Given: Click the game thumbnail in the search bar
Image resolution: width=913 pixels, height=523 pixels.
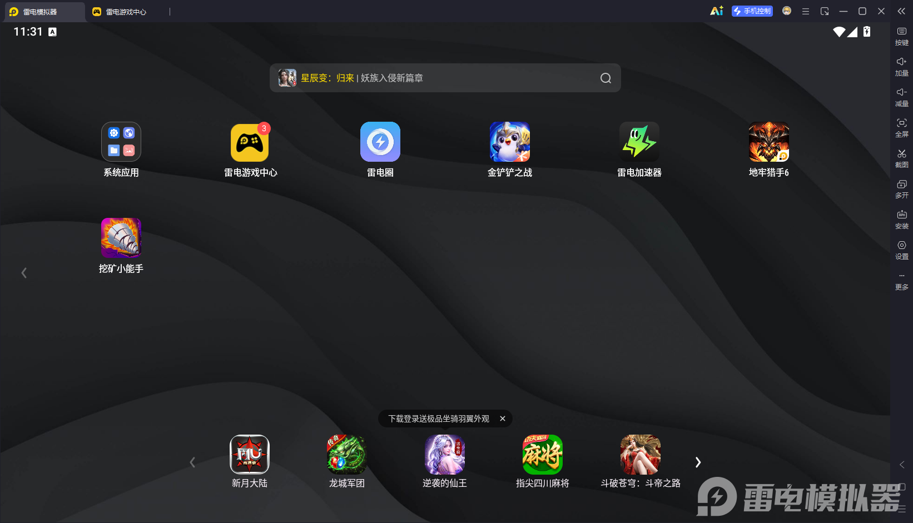Looking at the screenshot, I should (287, 78).
